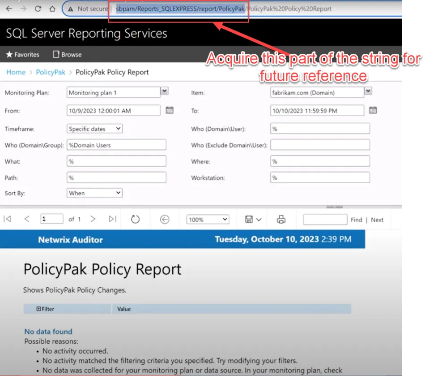Go to browser Home icon
Screen dimensions: 425x376
click(52, 9)
